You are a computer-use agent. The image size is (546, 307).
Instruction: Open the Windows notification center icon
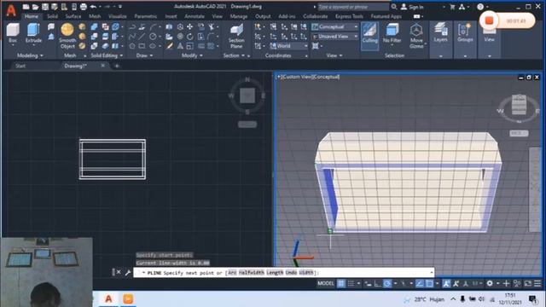coord(532,299)
